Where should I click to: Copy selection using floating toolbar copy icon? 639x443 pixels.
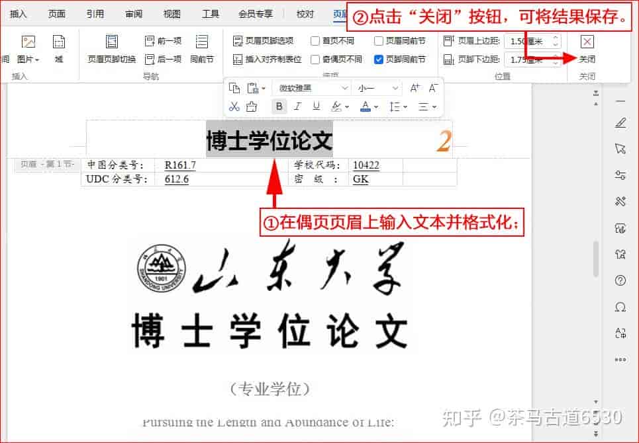(x=234, y=88)
